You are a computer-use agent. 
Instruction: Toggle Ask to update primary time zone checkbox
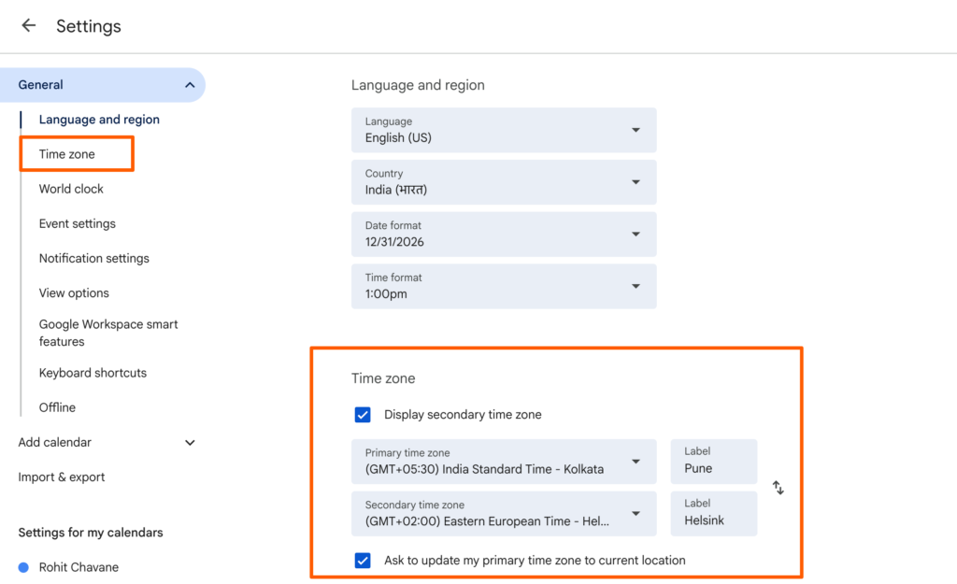(363, 561)
